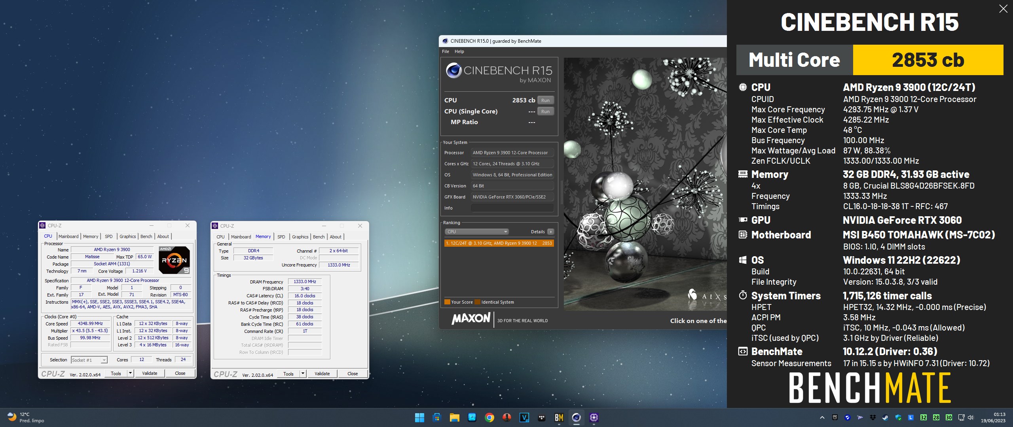The width and height of the screenshot is (1013, 427).
Task: Open the Dropbox tray icon
Action: click(873, 418)
